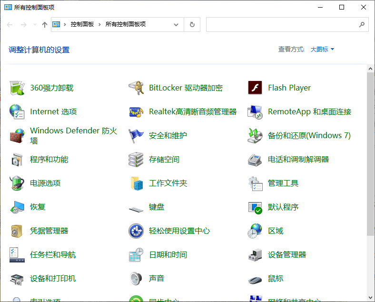This screenshot has width=375, height=302.
Task: Click the refresh button beside address bar
Action: click(x=192, y=24)
